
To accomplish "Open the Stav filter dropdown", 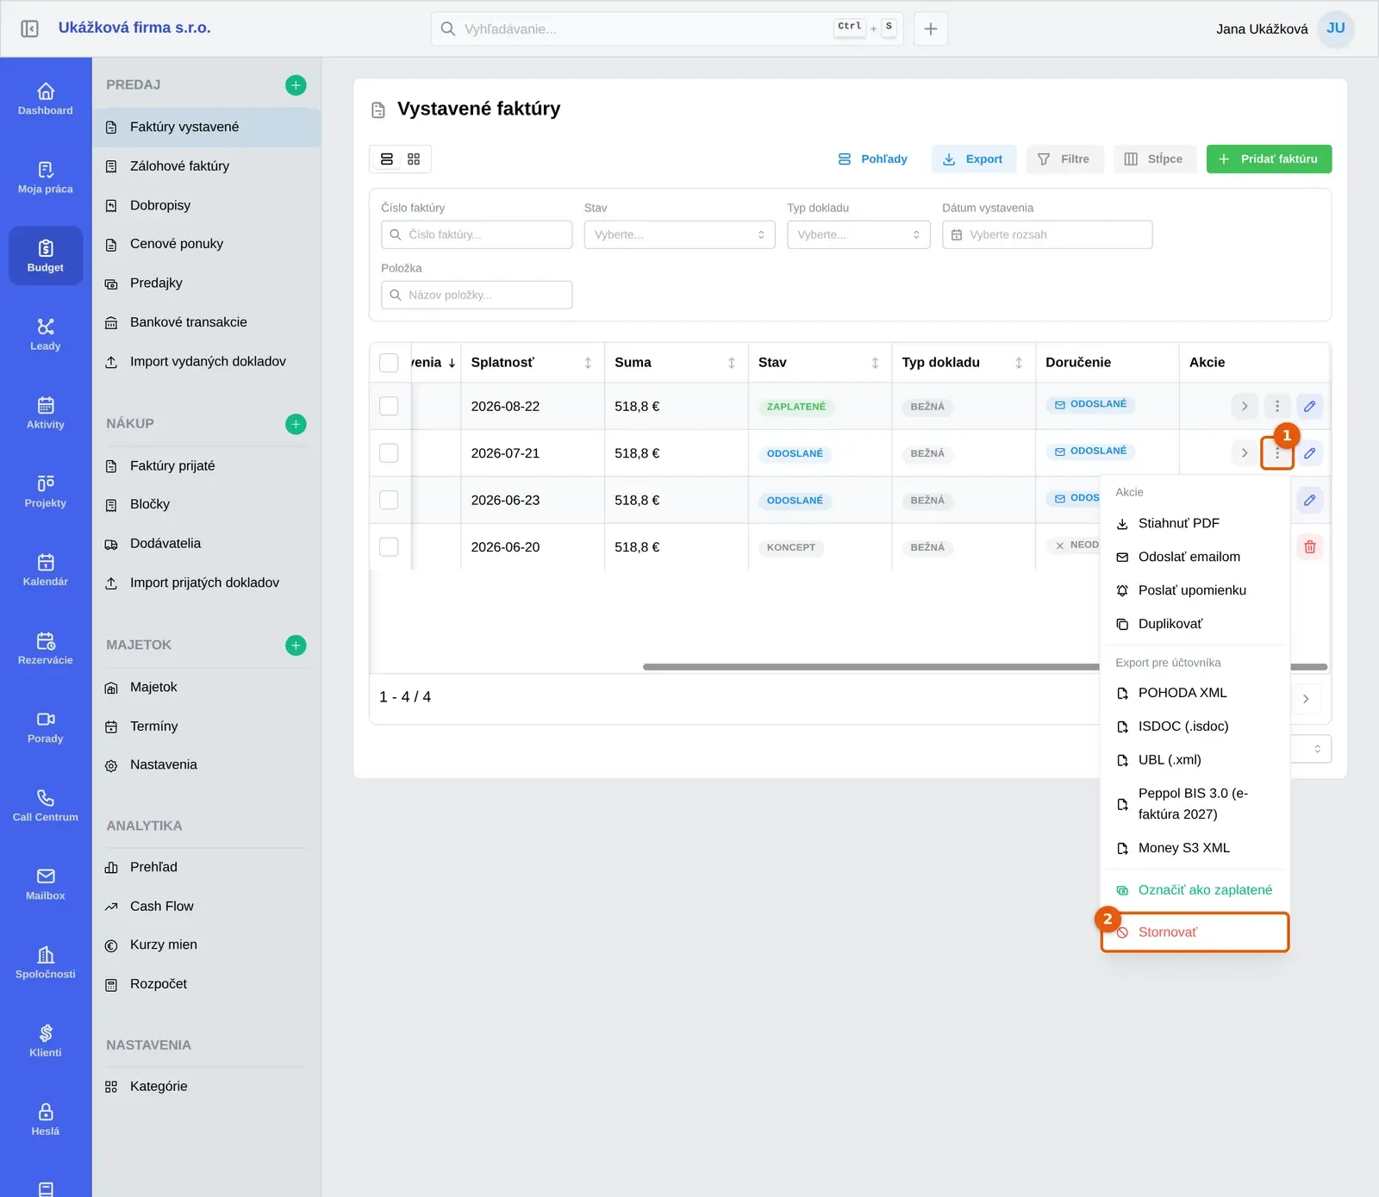I will [680, 234].
